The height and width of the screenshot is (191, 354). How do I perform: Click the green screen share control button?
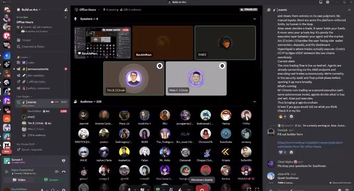[158, 189]
